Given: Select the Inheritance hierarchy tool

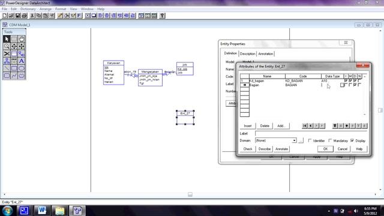Looking at the screenshot, I should (7, 61).
